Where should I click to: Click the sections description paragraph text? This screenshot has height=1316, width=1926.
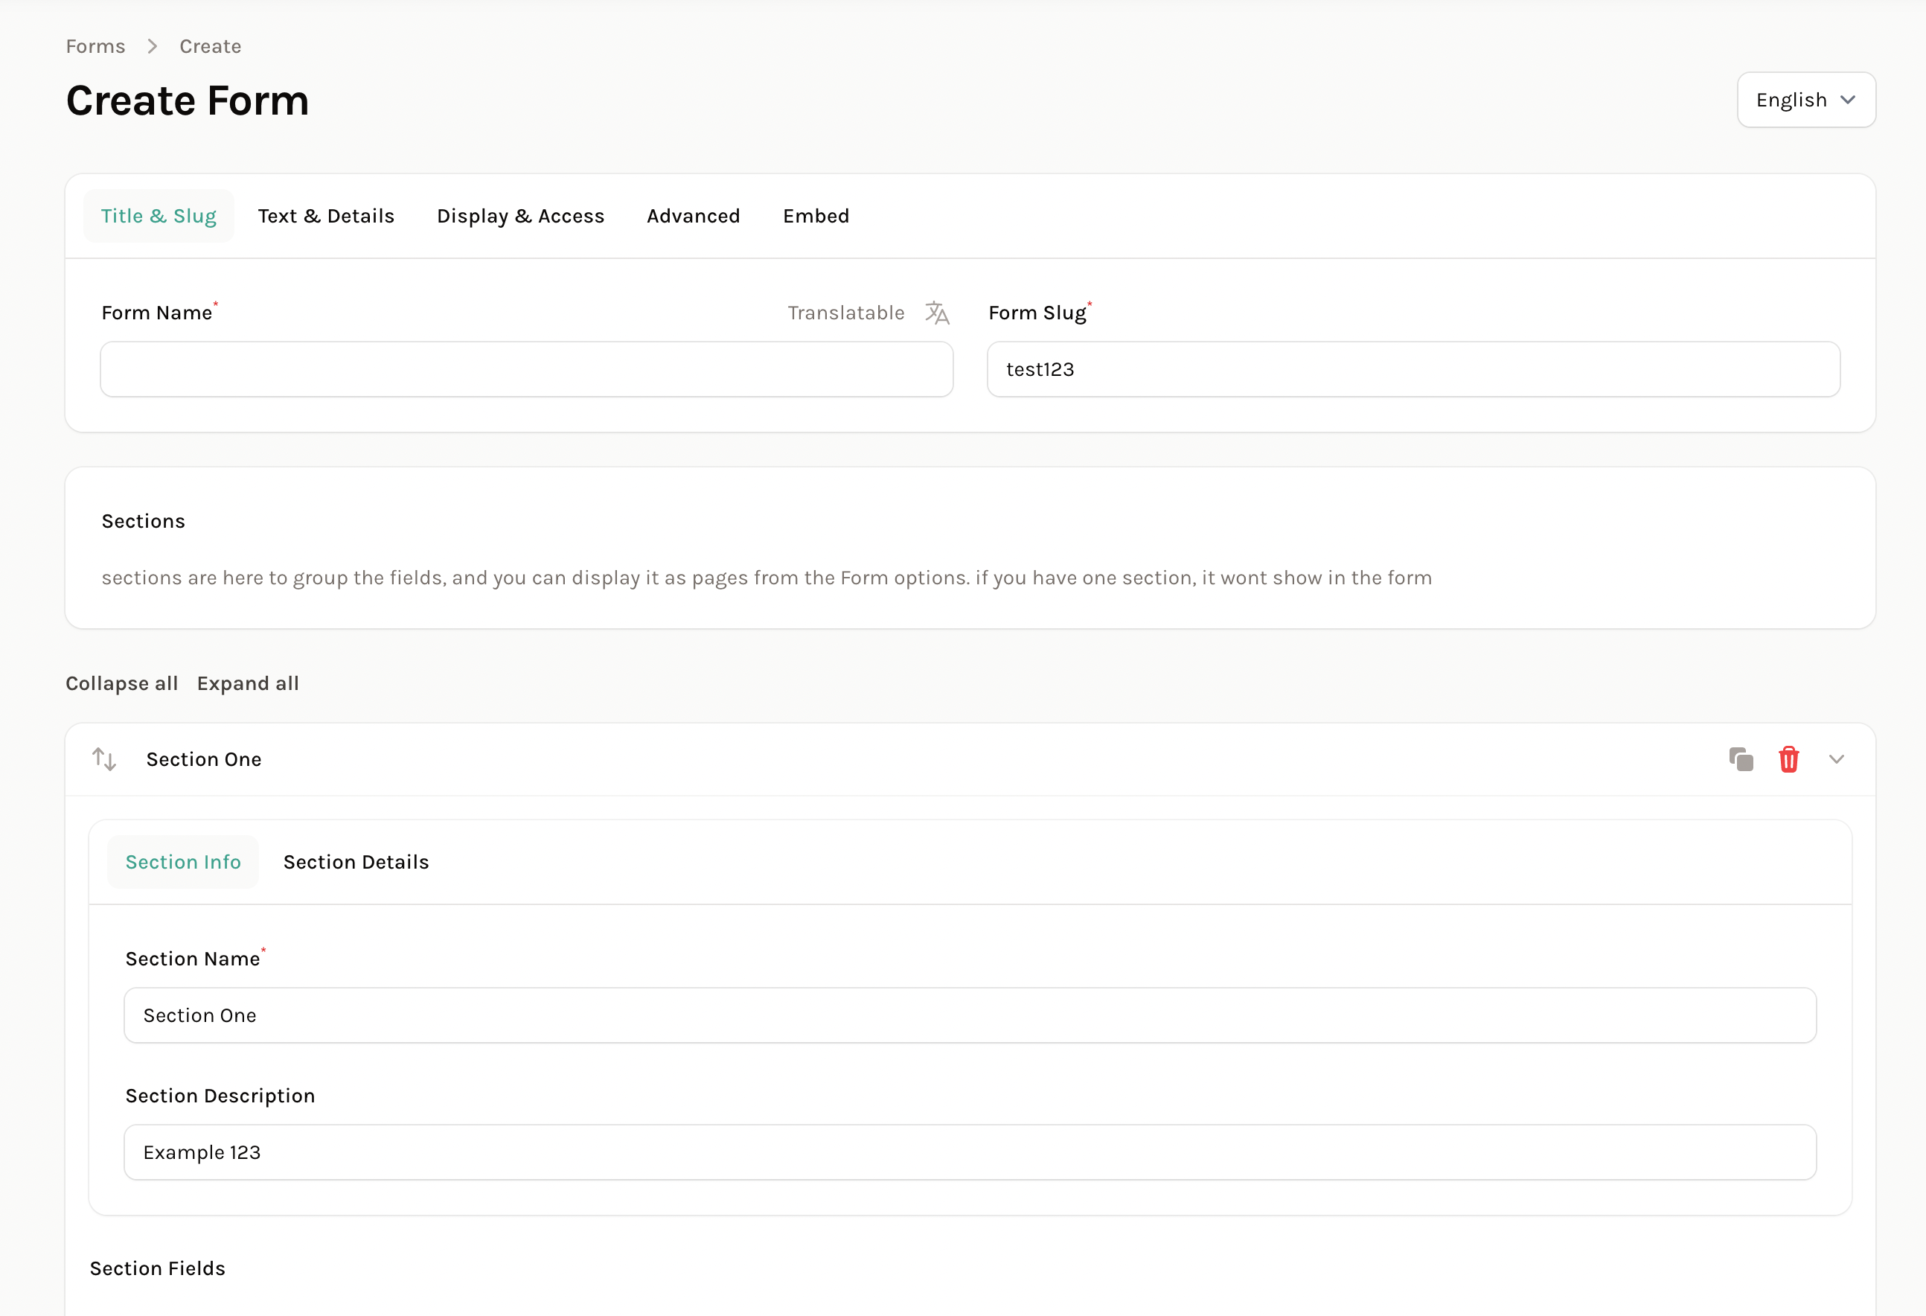[x=767, y=578]
